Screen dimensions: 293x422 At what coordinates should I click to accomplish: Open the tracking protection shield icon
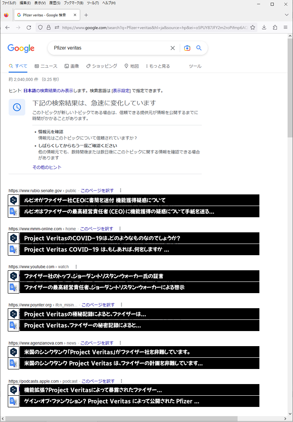41,28
